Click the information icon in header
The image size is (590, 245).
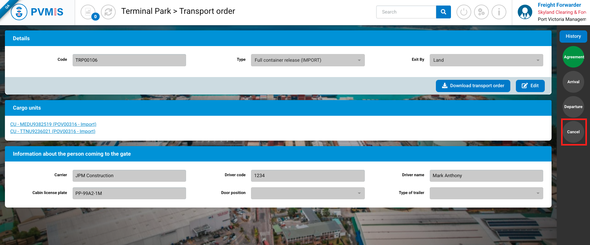point(499,12)
